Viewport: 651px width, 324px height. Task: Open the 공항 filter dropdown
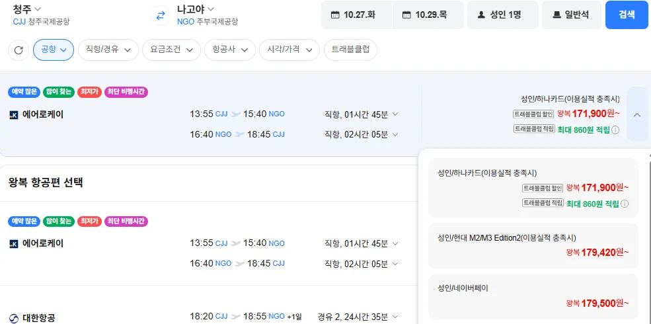[x=54, y=50]
